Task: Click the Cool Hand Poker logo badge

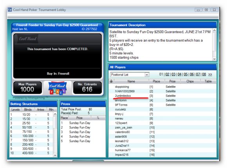Action: tap(58, 88)
